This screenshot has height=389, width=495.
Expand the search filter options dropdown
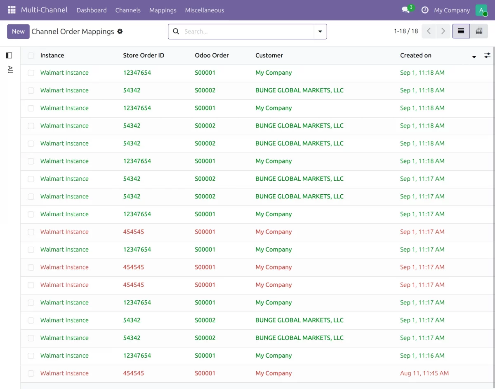pyautogui.click(x=321, y=32)
